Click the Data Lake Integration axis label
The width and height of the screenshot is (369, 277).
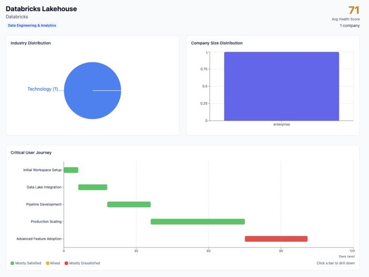click(44, 187)
